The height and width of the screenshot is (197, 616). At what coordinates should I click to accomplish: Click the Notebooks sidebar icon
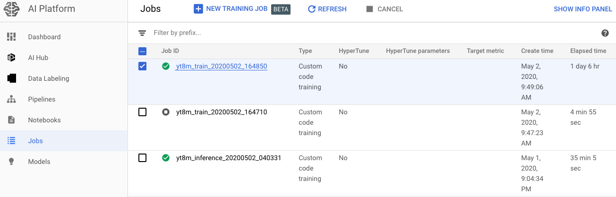coord(12,120)
